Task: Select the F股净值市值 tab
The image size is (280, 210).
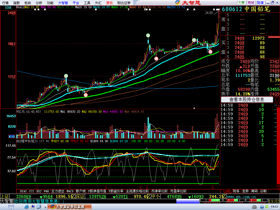Action: pyautogui.click(x=97, y=191)
